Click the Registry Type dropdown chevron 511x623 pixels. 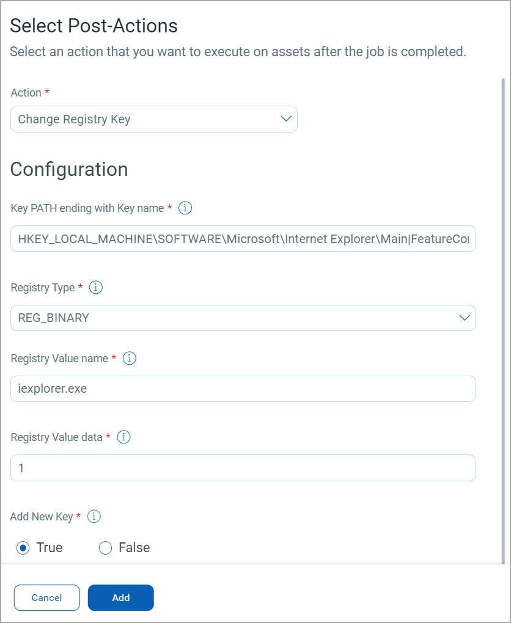(x=463, y=318)
